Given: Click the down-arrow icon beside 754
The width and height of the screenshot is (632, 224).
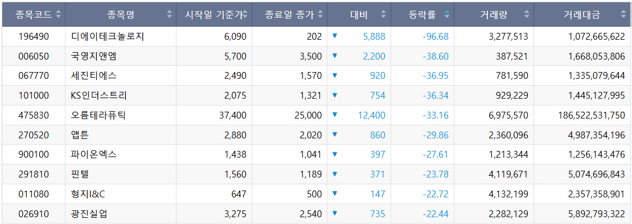Looking at the screenshot, I should pyautogui.click(x=335, y=95).
